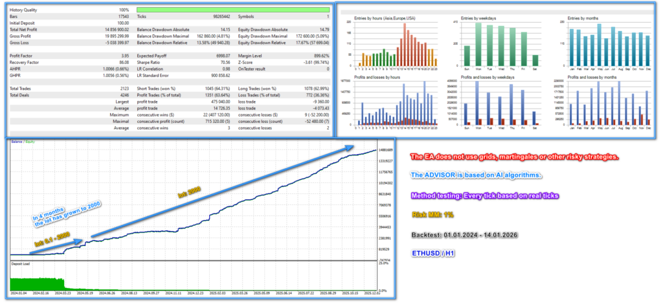Click AHPR value 1.0066 (0.66%)
663x306 pixels.
pyautogui.click(x=116, y=69)
